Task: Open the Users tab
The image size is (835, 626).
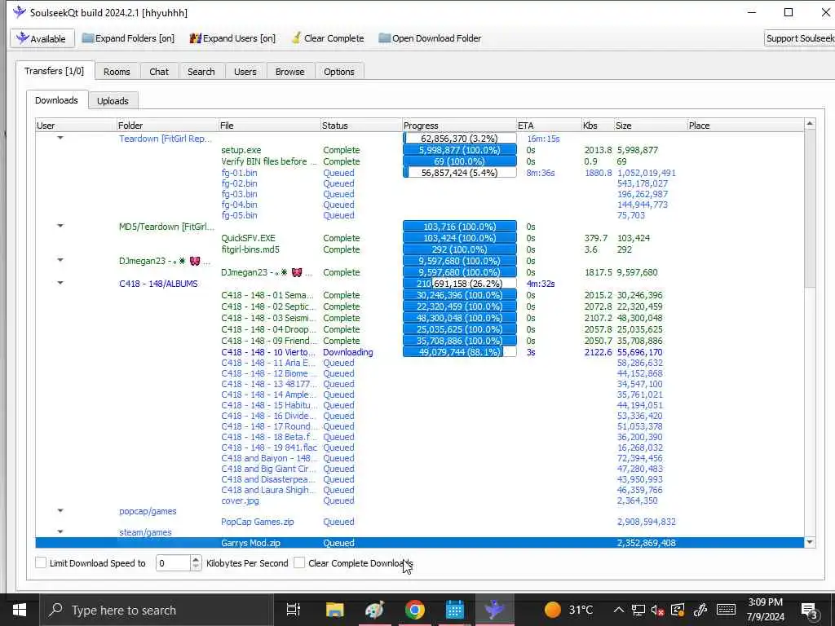Action: pos(245,72)
